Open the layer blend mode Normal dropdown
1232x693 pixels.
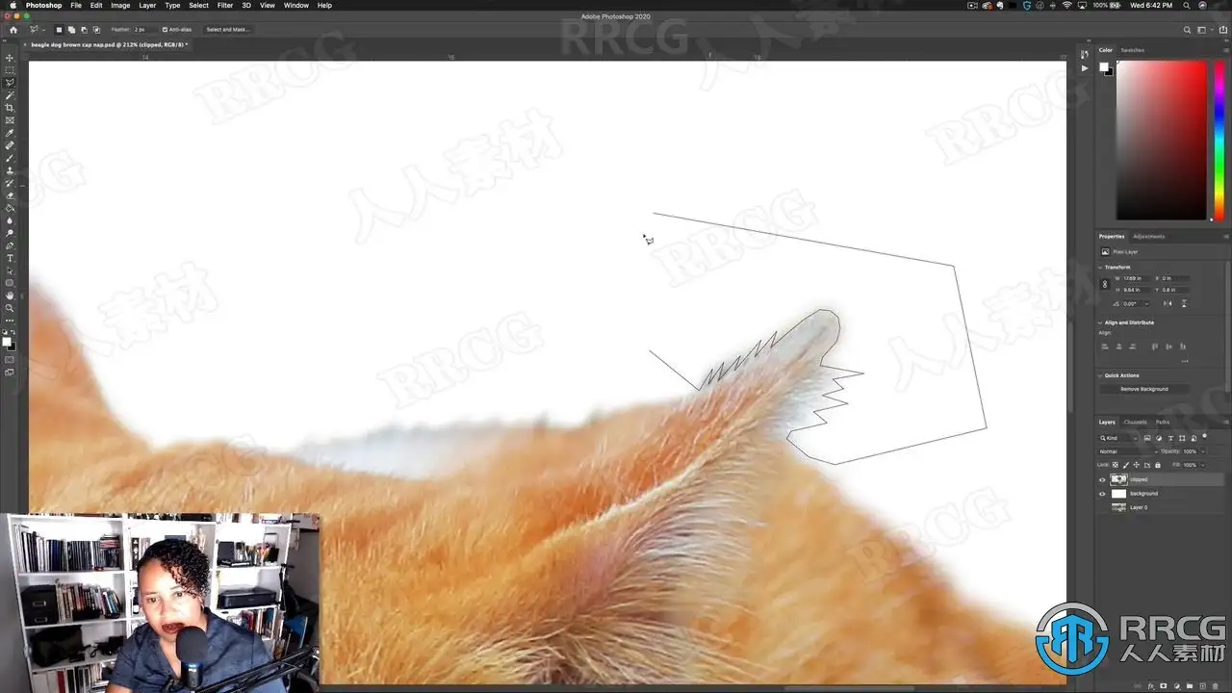click(1127, 451)
